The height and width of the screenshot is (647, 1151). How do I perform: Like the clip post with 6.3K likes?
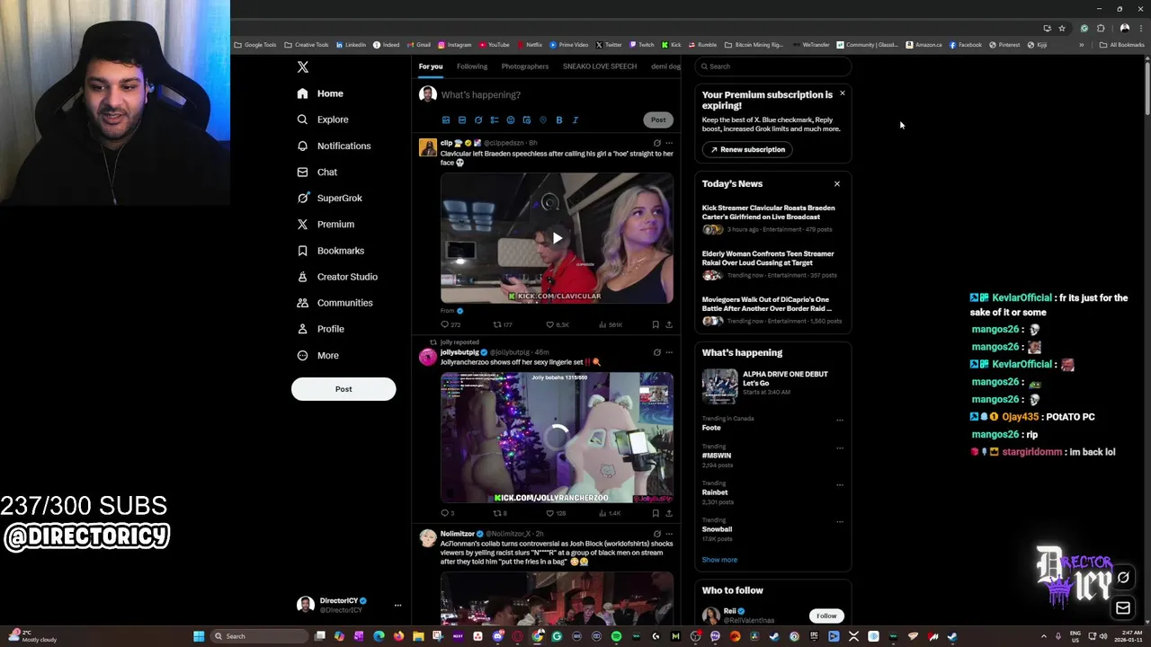point(558,324)
